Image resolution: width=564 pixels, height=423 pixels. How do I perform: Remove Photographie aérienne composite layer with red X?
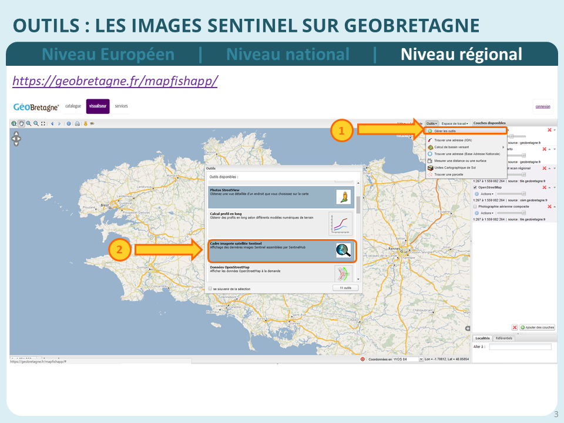pyautogui.click(x=549, y=206)
